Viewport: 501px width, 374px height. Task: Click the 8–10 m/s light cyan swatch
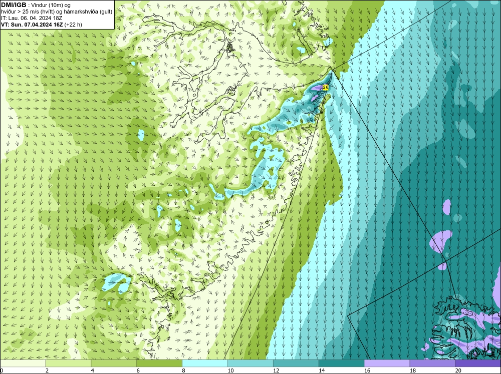pos(205,363)
